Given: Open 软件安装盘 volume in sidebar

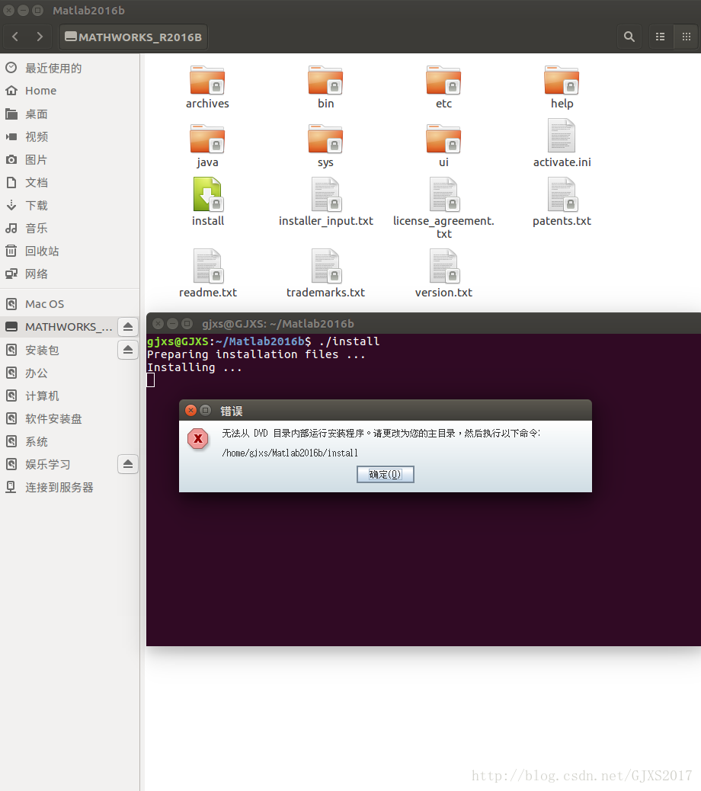Looking at the screenshot, I should click(x=69, y=418).
